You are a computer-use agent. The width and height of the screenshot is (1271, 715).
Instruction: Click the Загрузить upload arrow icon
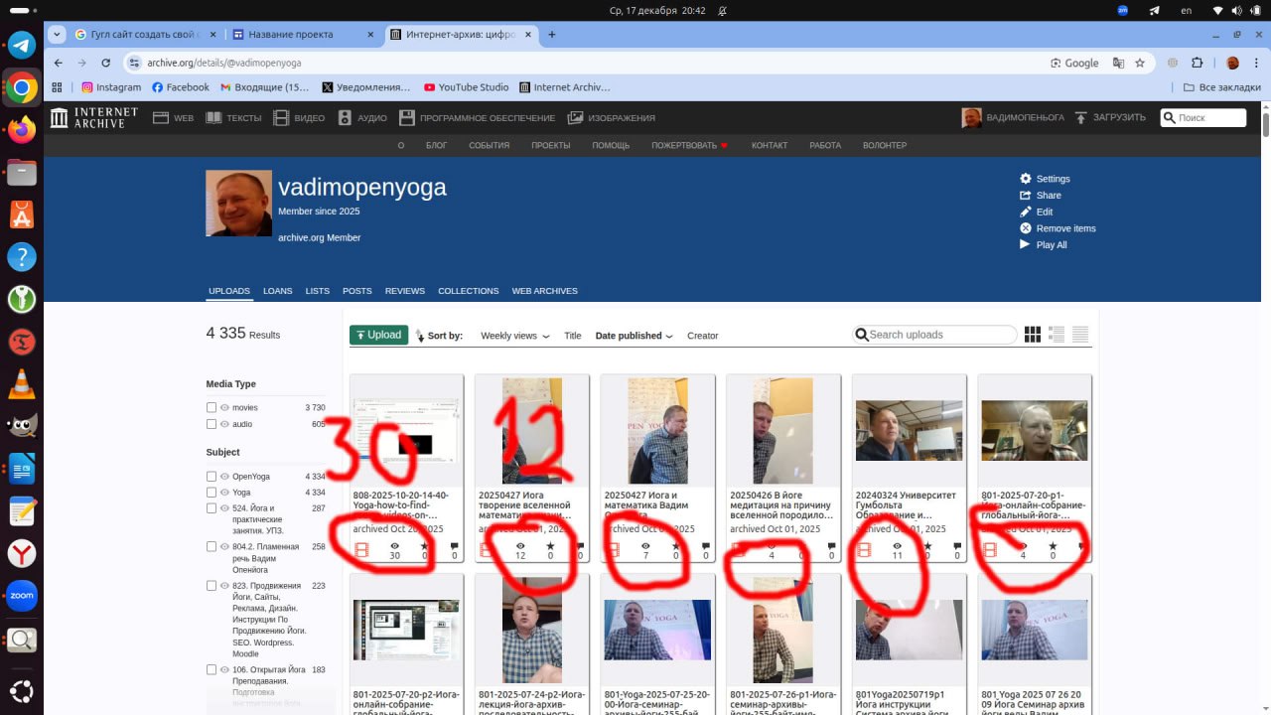click(x=1080, y=117)
